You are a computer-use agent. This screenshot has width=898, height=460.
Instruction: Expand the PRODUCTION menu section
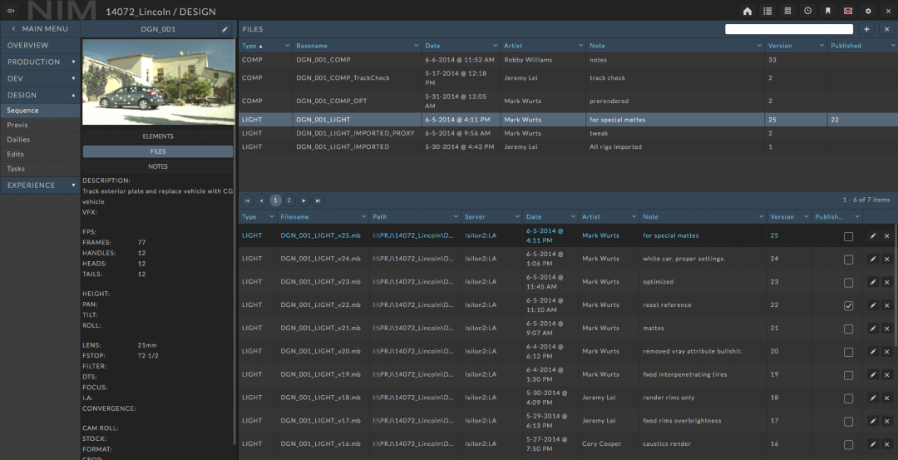point(40,62)
